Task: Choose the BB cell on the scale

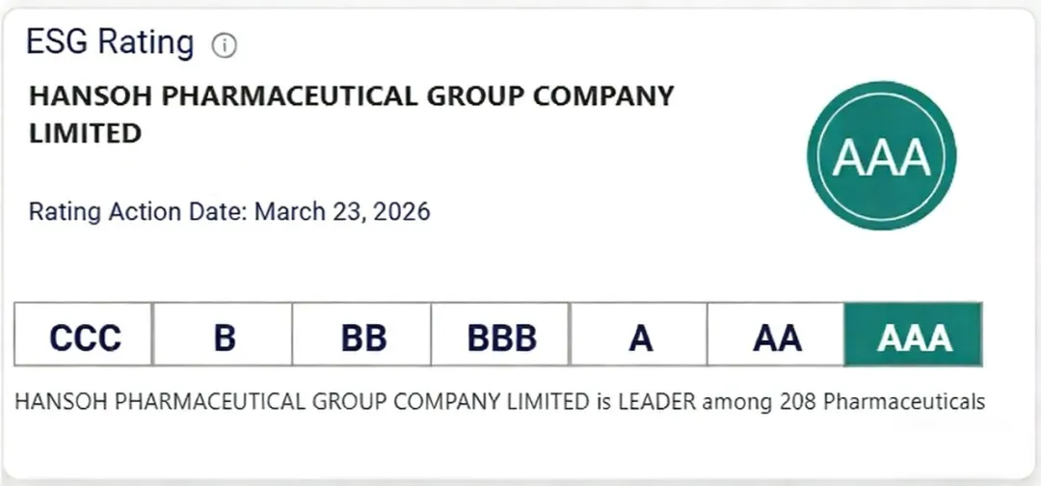Action: click(x=362, y=336)
